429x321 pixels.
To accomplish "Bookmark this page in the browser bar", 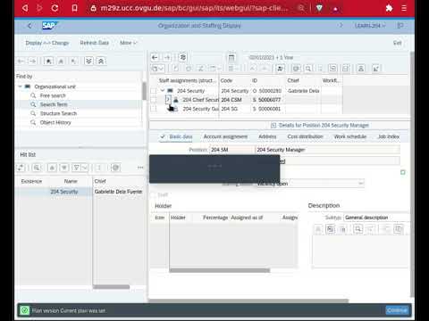I will click(74, 8).
